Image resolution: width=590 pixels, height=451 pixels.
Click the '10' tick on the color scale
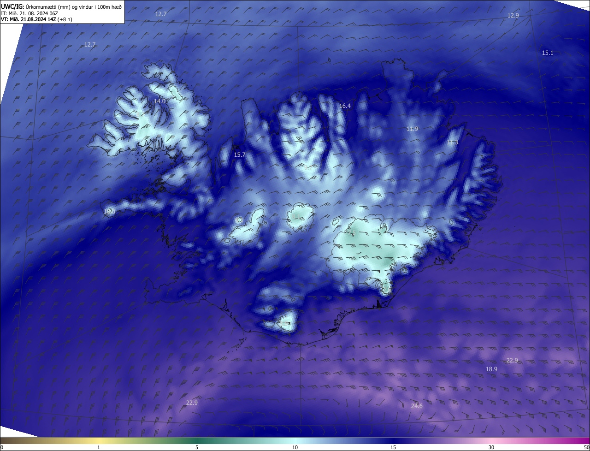tap(295, 447)
